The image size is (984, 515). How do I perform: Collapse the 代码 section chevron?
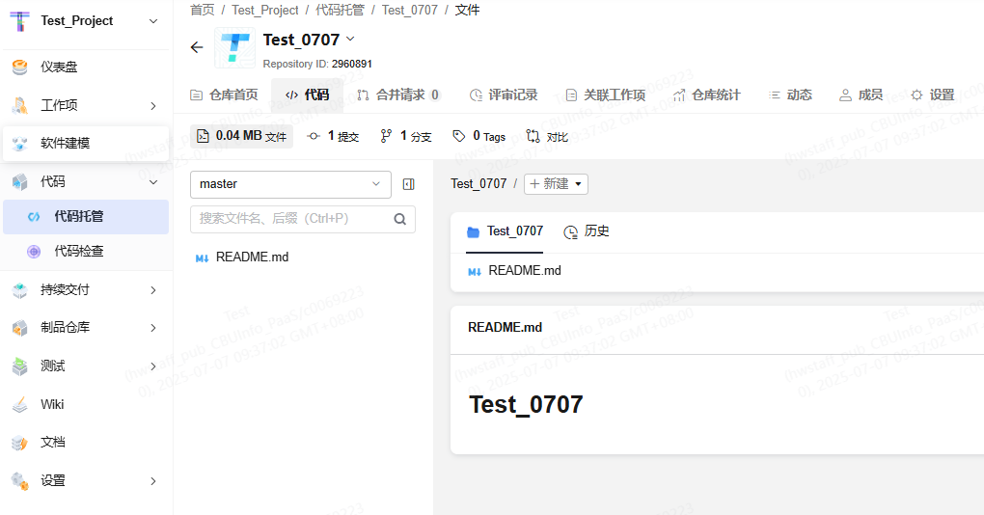[x=153, y=182]
